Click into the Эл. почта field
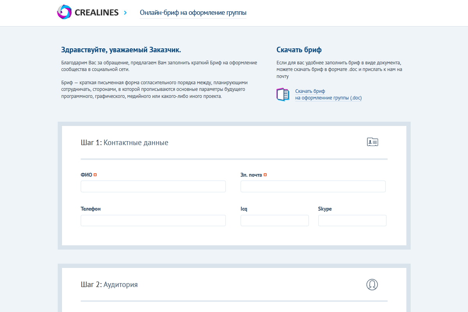 coord(313,186)
